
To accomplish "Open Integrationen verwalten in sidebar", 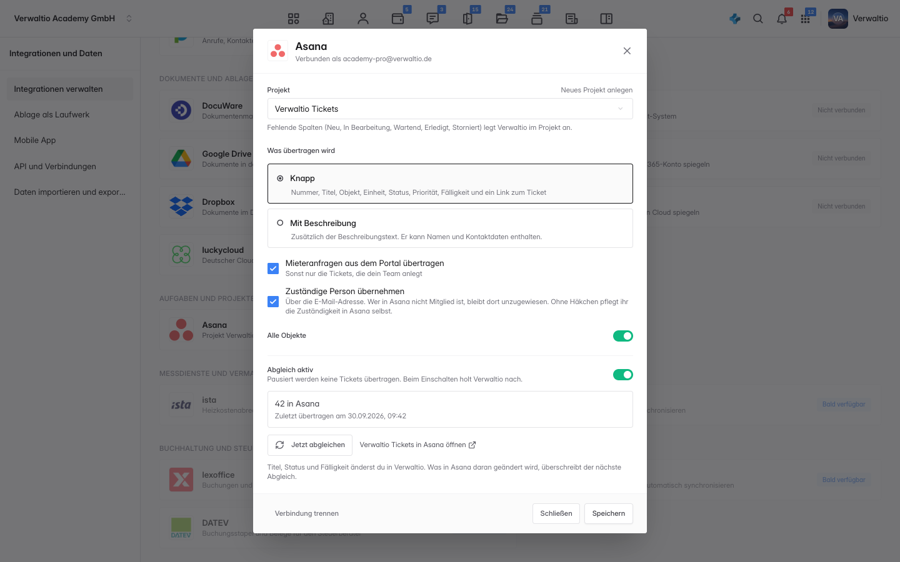I will tap(70, 89).
